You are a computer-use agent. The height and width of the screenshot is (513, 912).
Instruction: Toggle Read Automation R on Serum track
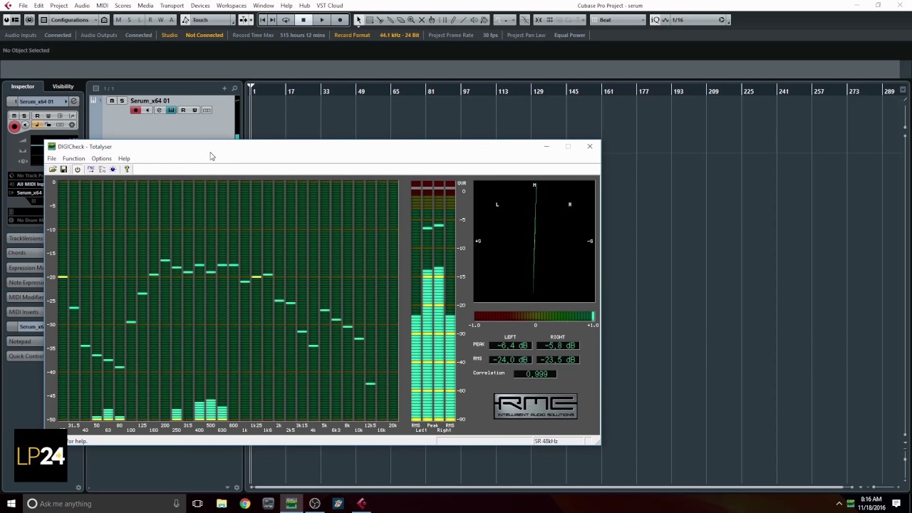(x=183, y=110)
